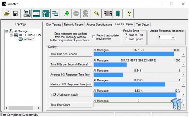Click the 384.12 MBPS throughput value
Viewport: 189px width, 117px height.
[x=138, y=60]
